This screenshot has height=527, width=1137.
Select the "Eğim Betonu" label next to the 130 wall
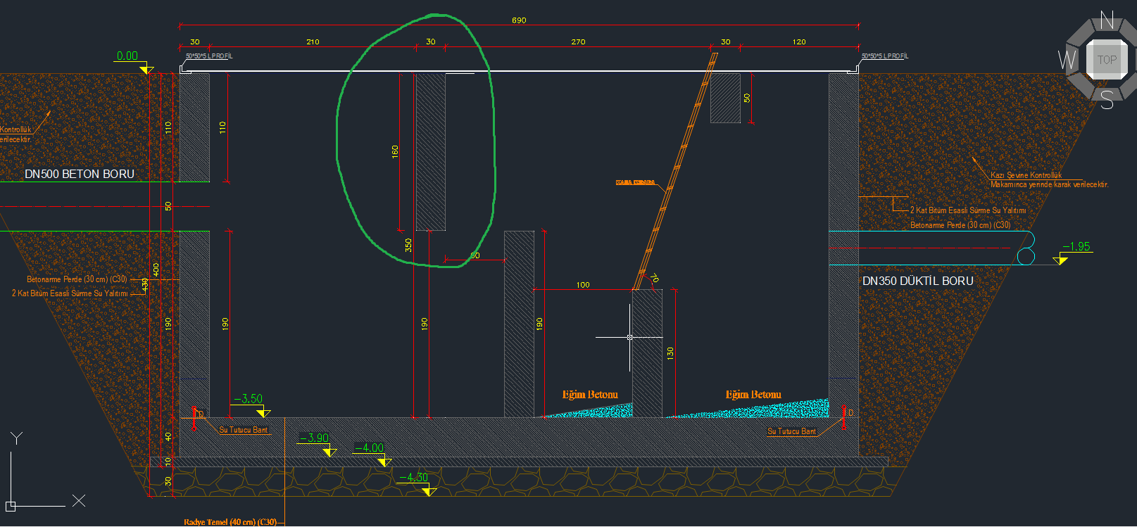(x=590, y=395)
